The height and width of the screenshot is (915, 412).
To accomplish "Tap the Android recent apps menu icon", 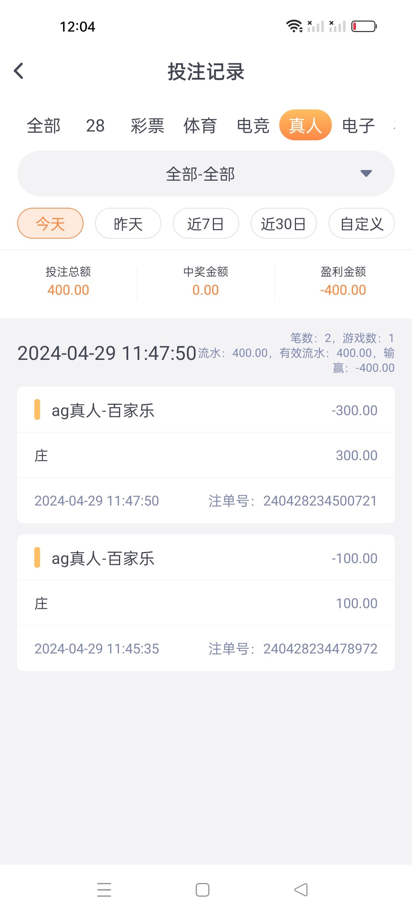I will pyautogui.click(x=104, y=889).
